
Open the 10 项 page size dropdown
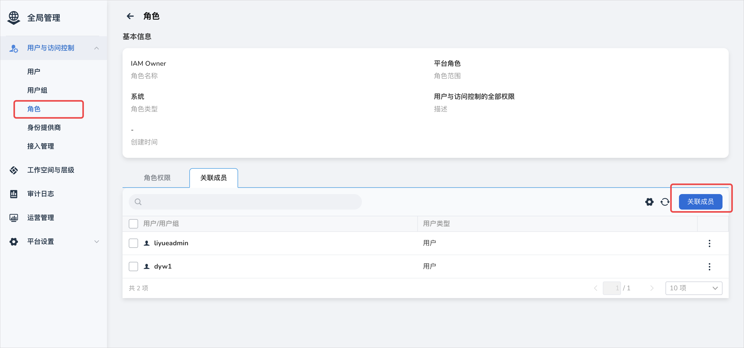click(694, 288)
